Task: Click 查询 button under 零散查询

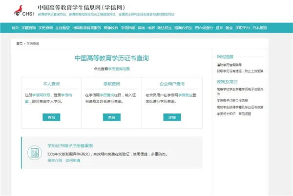Action: 112,117
